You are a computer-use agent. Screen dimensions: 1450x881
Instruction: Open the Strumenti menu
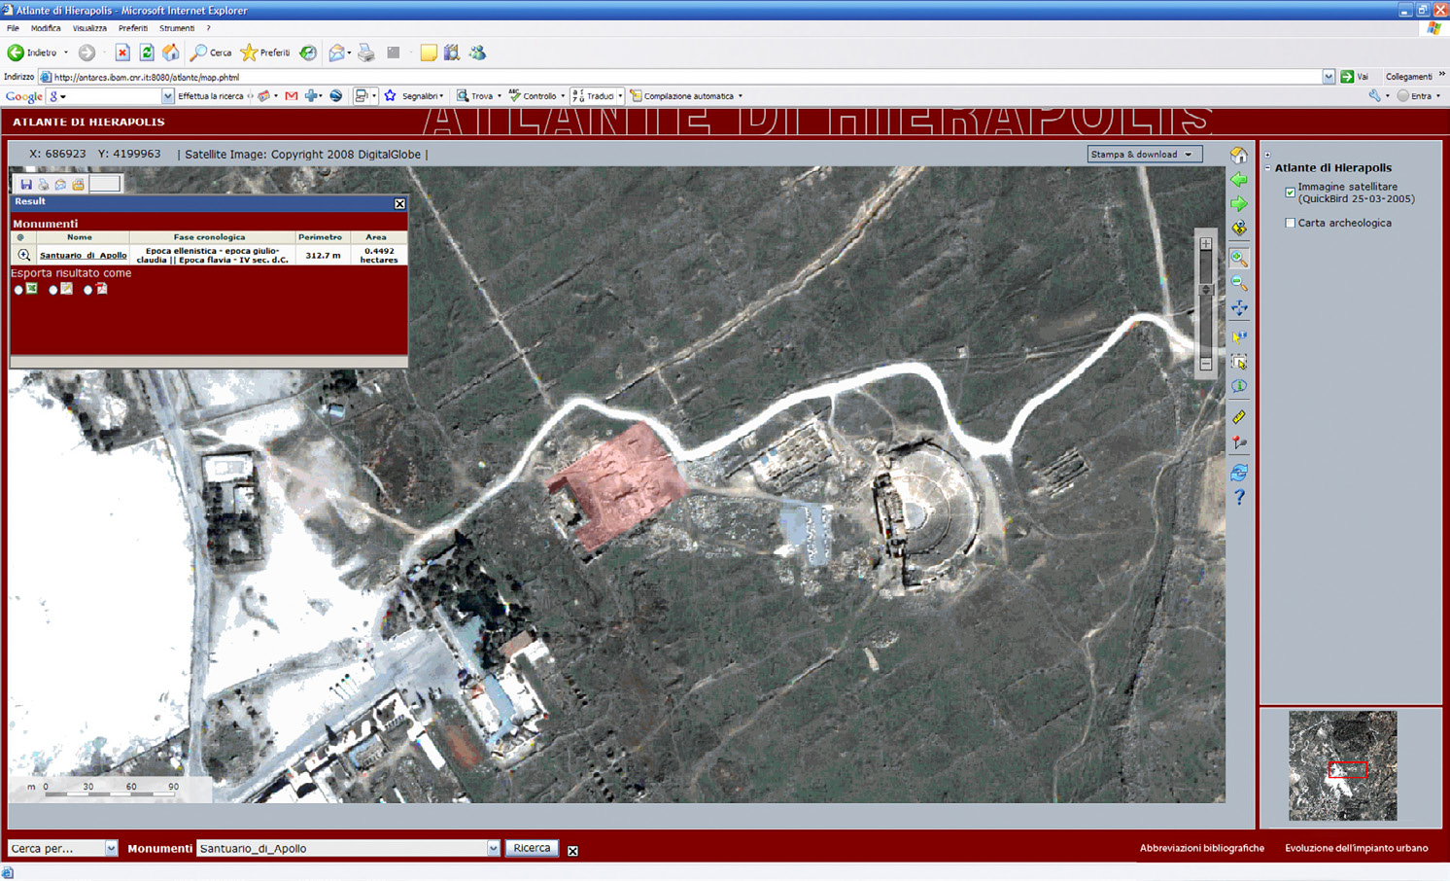click(177, 28)
